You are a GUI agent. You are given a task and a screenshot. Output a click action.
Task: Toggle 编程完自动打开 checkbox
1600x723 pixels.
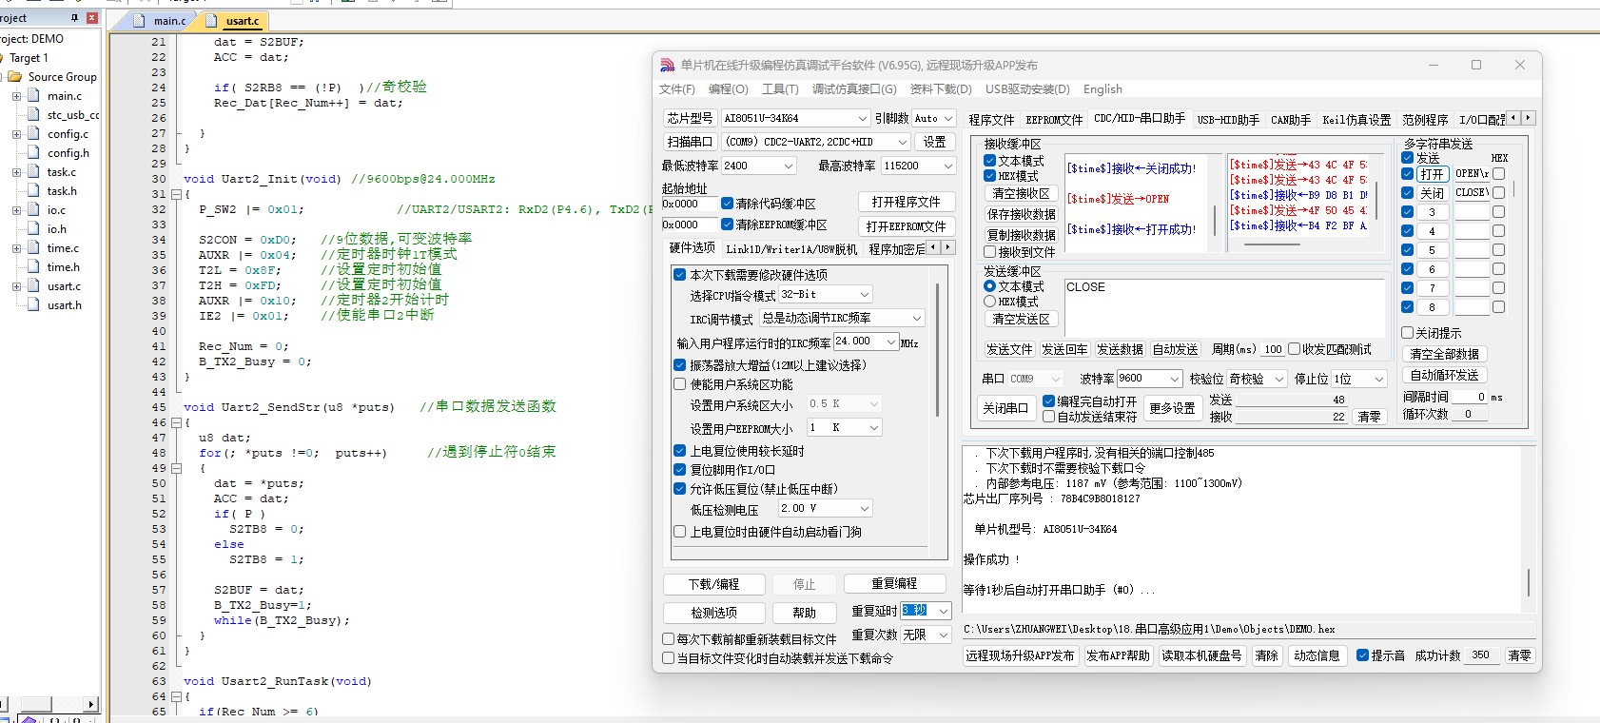pos(1048,401)
